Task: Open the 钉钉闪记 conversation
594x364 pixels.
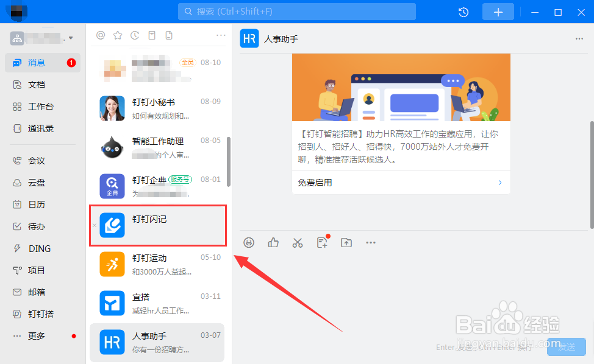Action: point(157,225)
